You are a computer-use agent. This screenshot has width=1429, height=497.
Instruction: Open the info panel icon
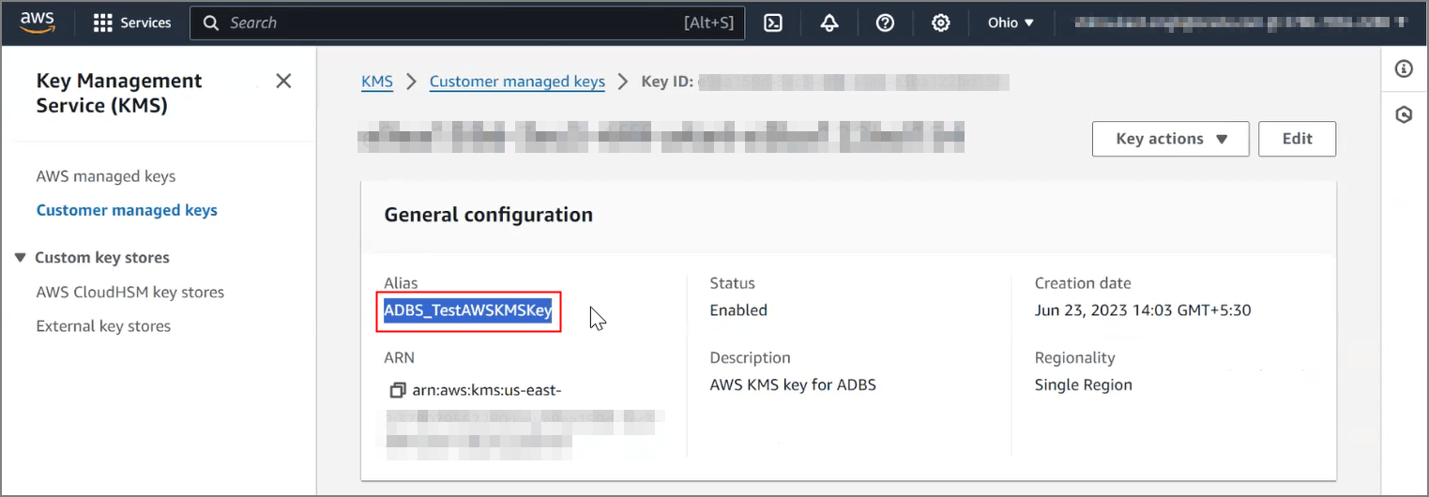click(x=1404, y=68)
